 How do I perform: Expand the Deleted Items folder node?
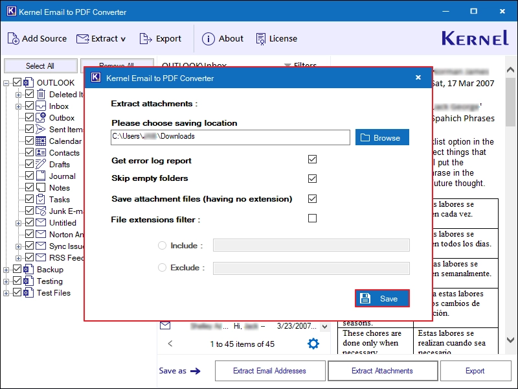pyautogui.click(x=19, y=95)
